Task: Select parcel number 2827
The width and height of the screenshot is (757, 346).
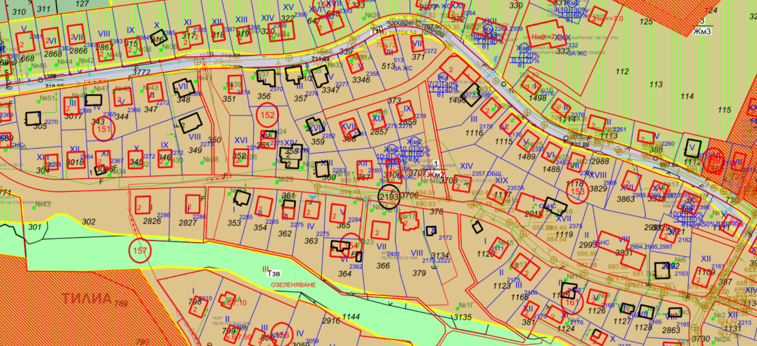Action: click(188, 222)
